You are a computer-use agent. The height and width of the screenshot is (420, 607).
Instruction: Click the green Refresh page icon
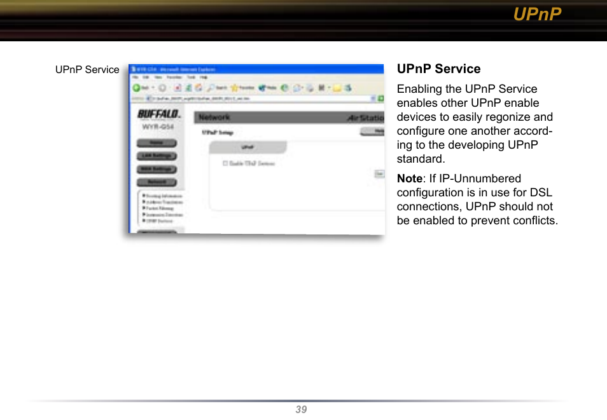(188, 88)
